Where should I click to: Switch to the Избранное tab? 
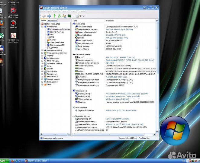tap(52, 21)
